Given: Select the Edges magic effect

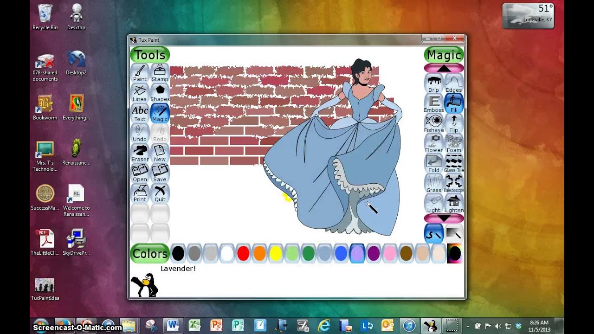Looking at the screenshot, I should tap(454, 83).
